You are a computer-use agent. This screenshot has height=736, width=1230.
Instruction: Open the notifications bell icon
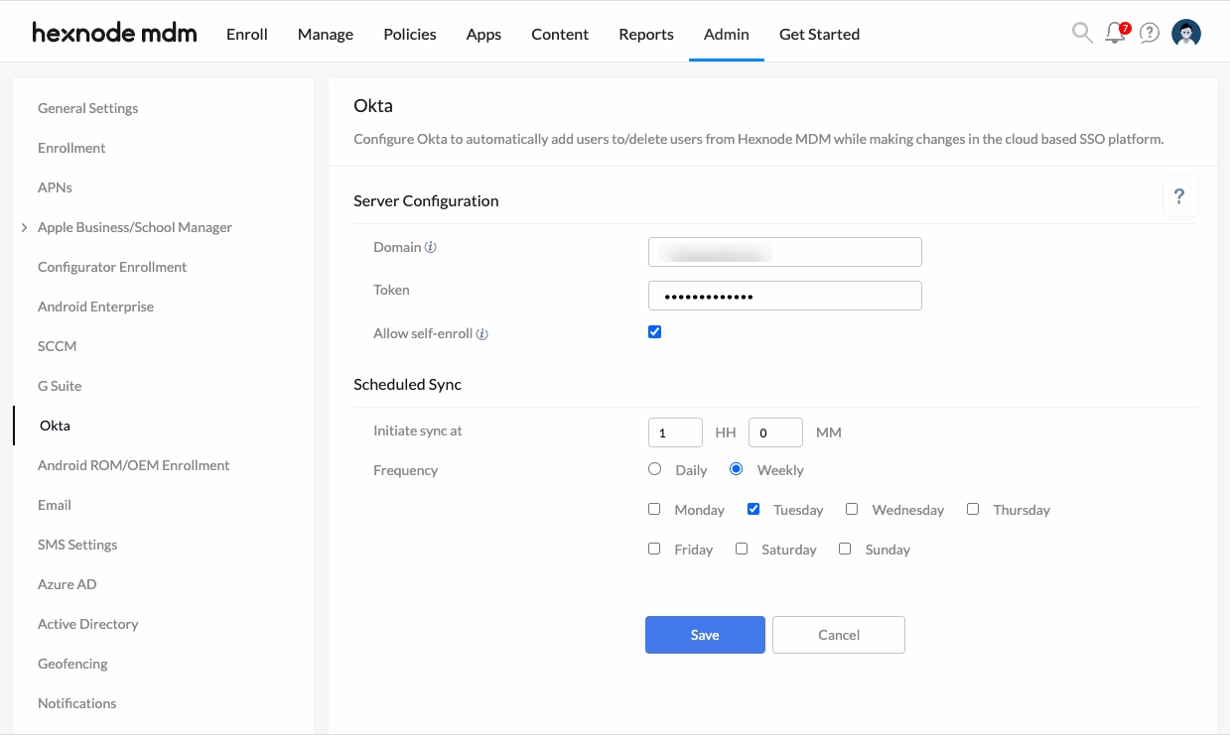[x=1117, y=33]
